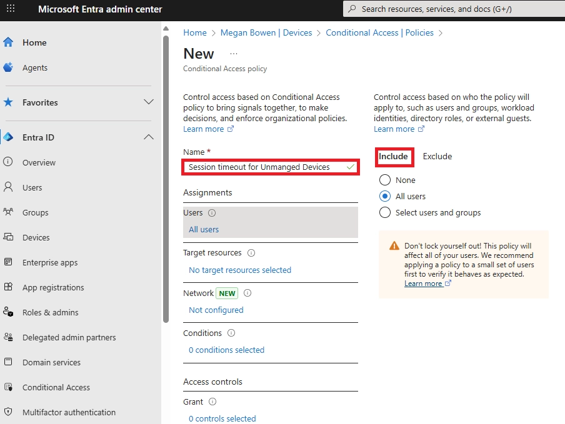The height and width of the screenshot is (424, 565).
Task: Open Conditional Access | Policies breadcrumb
Action: coord(379,32)
